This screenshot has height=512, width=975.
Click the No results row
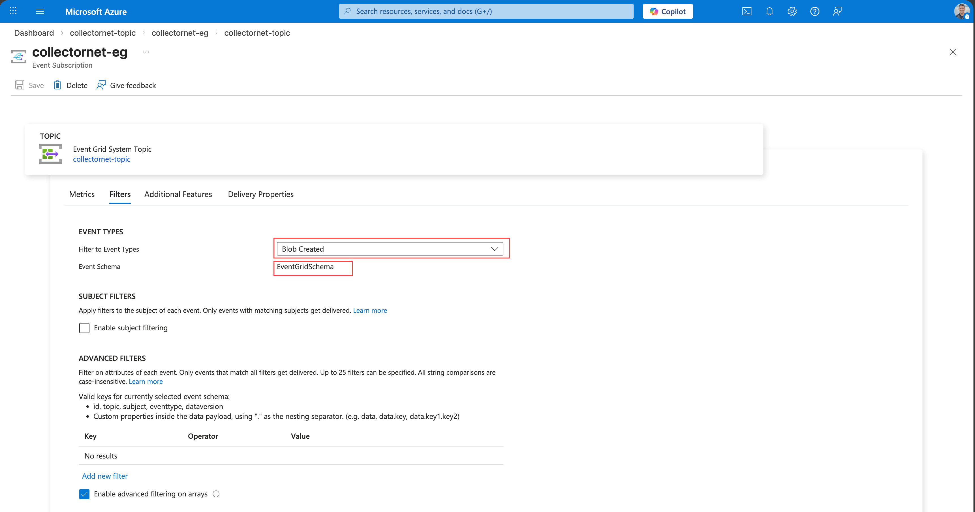click(291, 456)
